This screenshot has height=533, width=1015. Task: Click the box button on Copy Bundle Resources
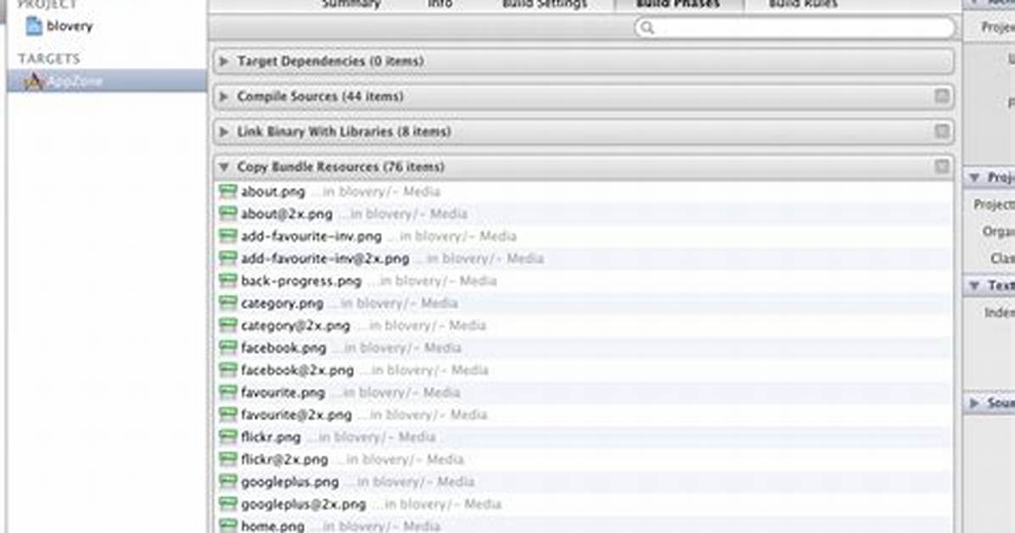click(942, 166)
